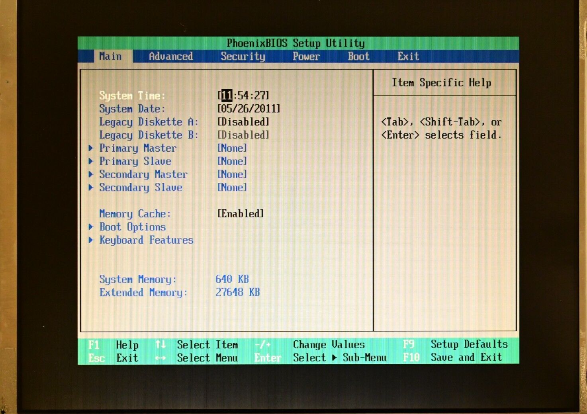Viewport: 587px width, 414px height.
Task: Click Secondary Slave [None] value
Action: coord(232,187)
